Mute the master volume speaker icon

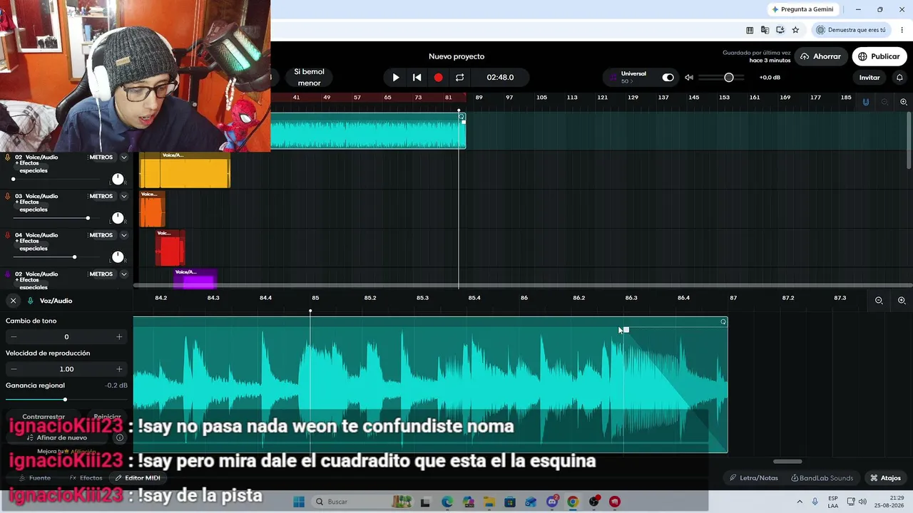click(689, 77)
